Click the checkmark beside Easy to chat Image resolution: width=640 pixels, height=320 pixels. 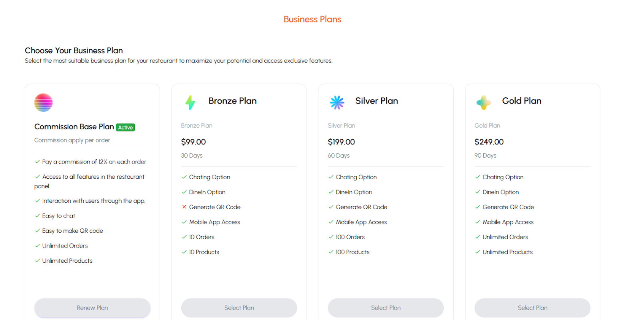click(37, 216)
